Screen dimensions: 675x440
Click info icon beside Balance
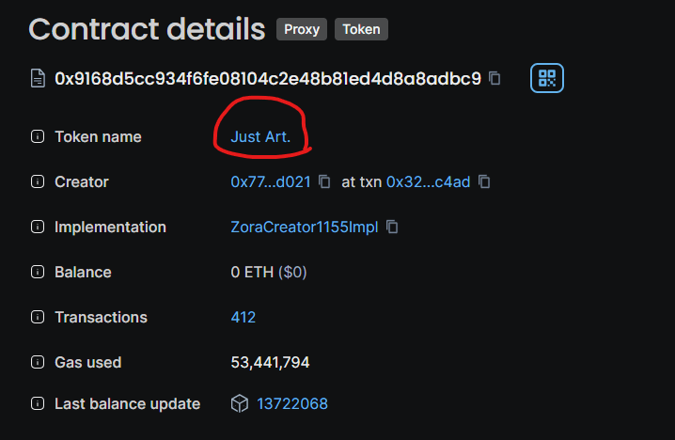point(38,272)
